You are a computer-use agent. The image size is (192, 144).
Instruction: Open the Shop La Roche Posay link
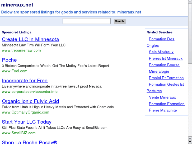pyautogui.click(x=30, y=142)
